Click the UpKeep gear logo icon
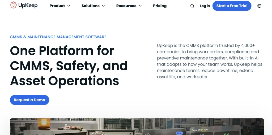Image resolution: width=272 pixels, height=135 pixels. [13, 5]
